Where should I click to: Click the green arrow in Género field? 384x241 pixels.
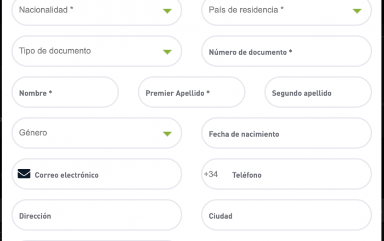(x=167, y=134)
